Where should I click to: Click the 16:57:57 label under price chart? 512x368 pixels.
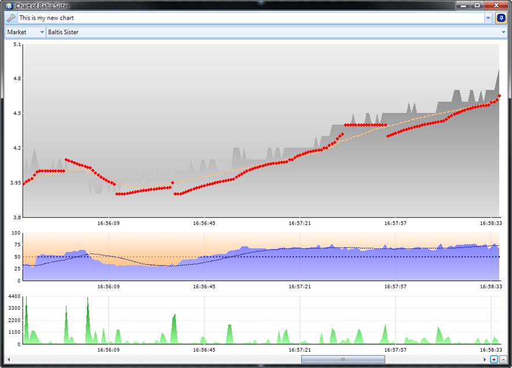396,223
